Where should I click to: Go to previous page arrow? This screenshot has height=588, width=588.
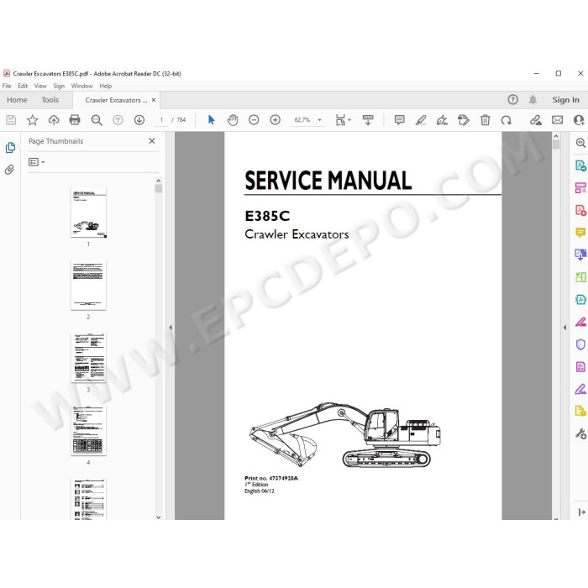point(118,120)
